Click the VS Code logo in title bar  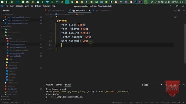coord(3,6)
